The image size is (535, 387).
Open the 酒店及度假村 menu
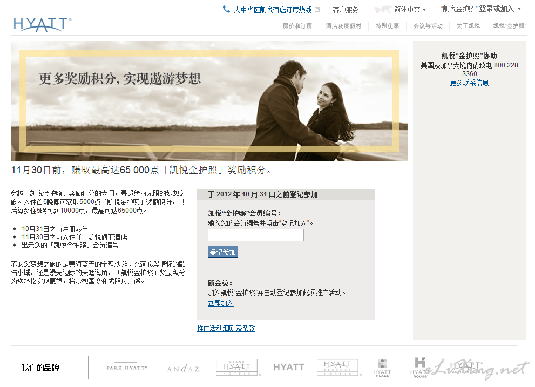(343, 26)
